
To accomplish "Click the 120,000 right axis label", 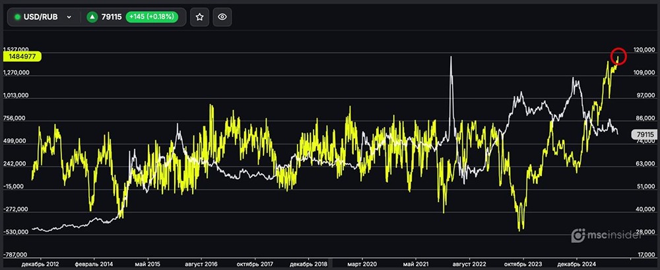I will (644, 50).
